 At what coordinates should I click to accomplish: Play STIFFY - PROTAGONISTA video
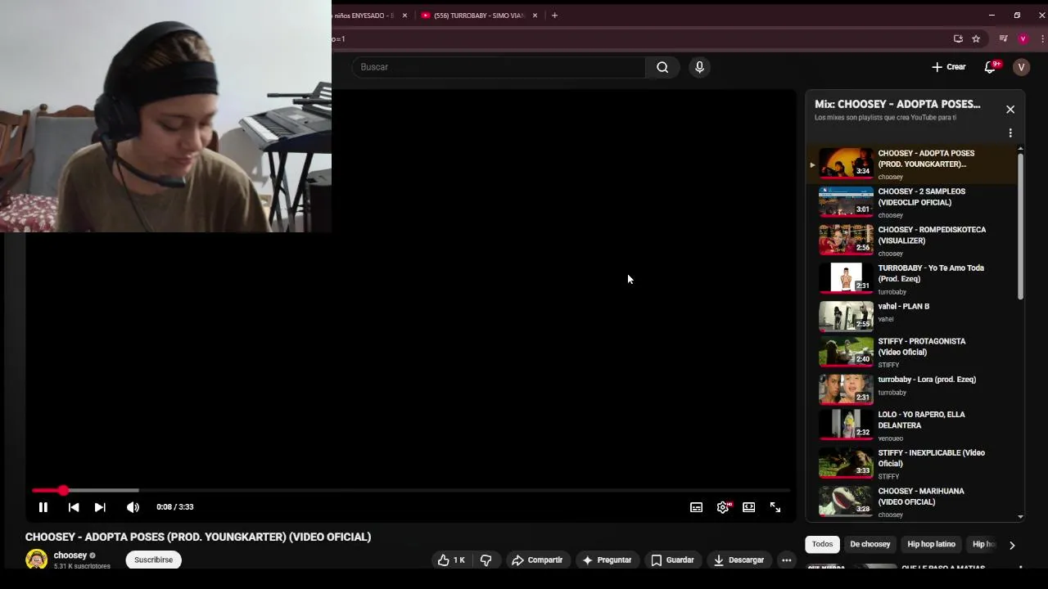911,352
